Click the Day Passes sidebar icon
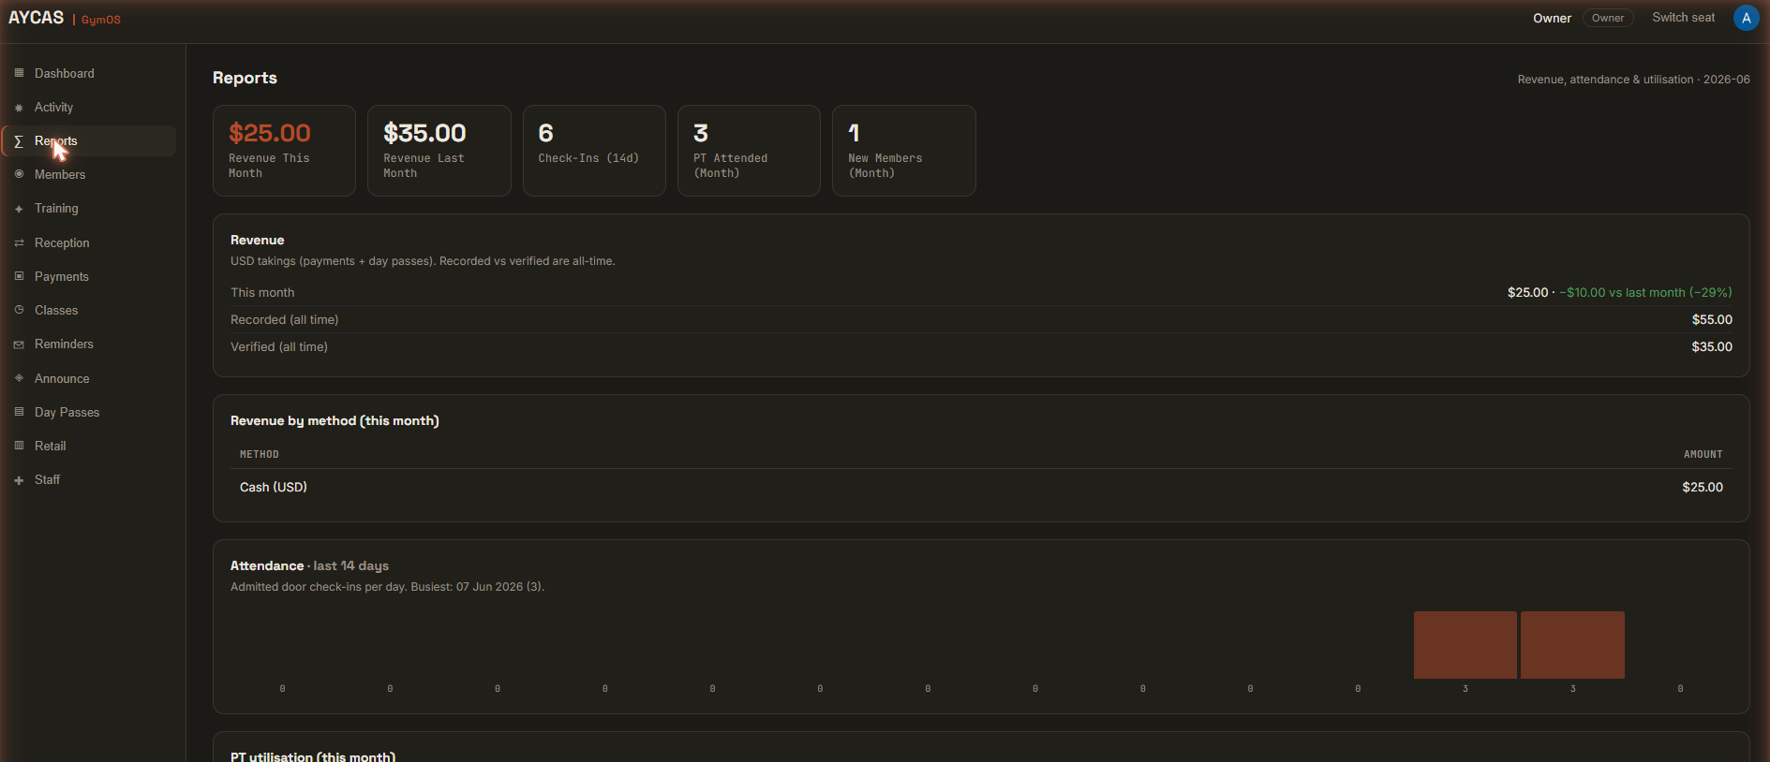The width and height of the screenshot is (1770, 762). pyautogui.click(x=19, y=412)
